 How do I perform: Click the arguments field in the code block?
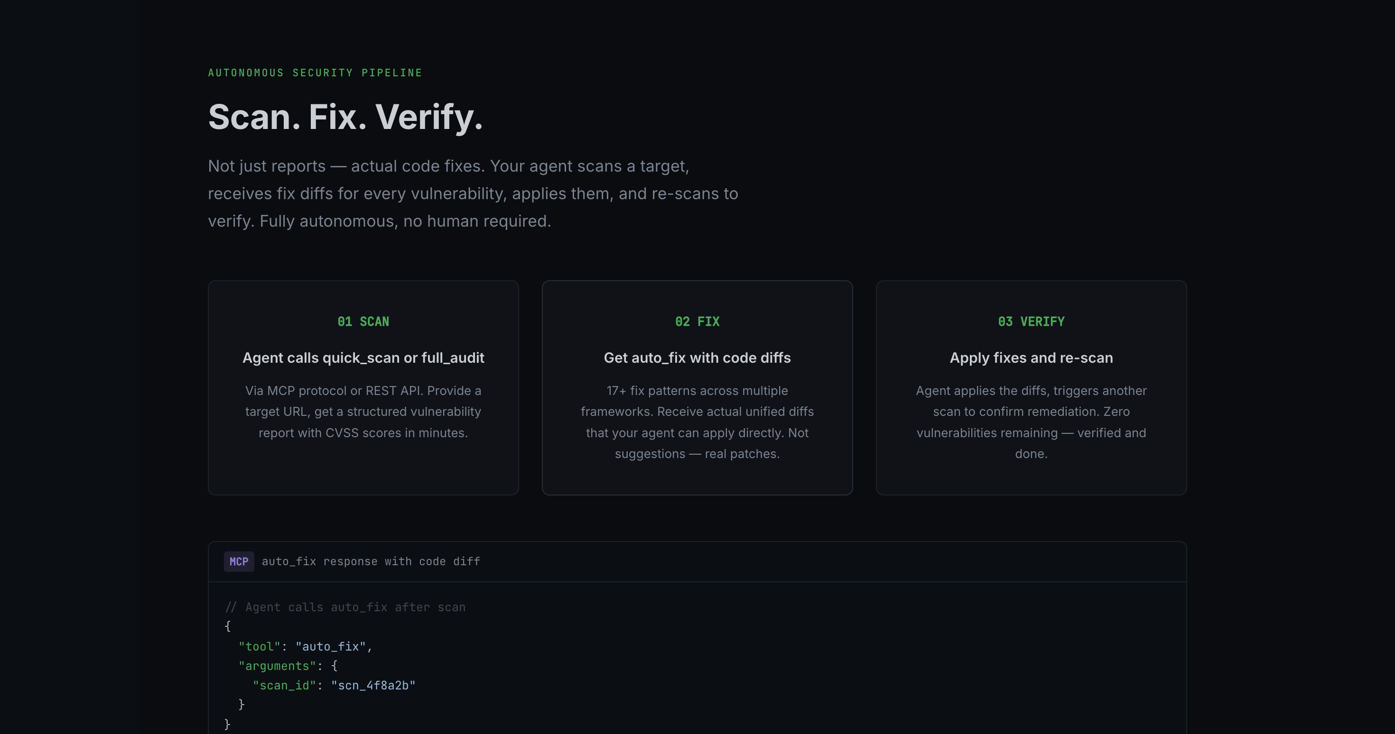click(x=277, y=666)
